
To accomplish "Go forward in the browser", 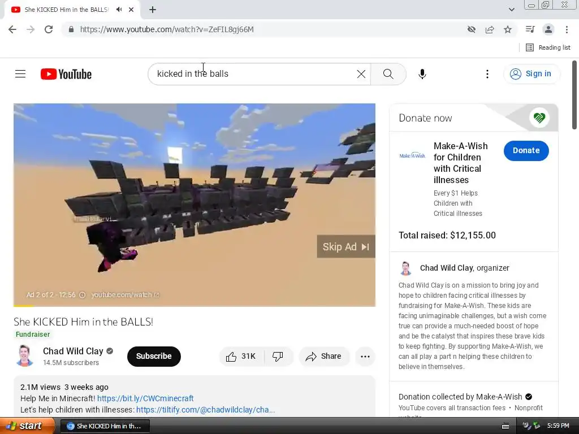I will click(x=31, y=29).
